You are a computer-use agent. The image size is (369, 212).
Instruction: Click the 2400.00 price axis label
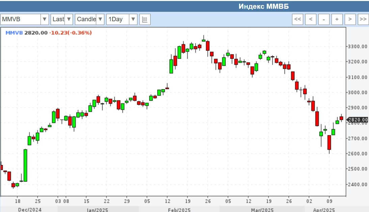(358, 184)
